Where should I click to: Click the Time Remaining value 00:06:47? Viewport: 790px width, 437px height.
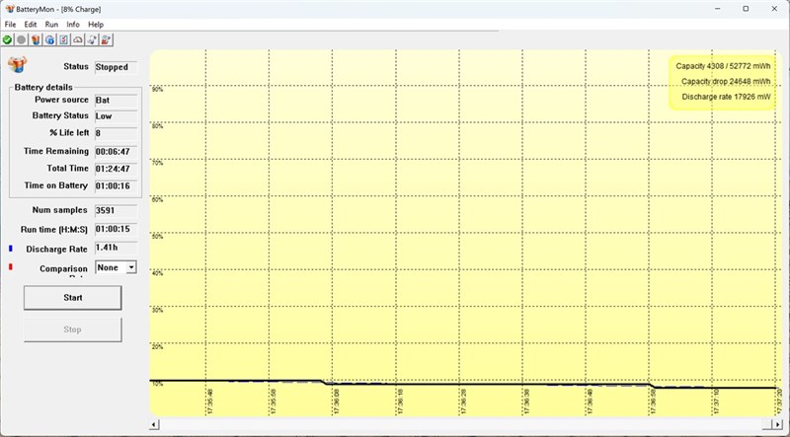point(116,152)
